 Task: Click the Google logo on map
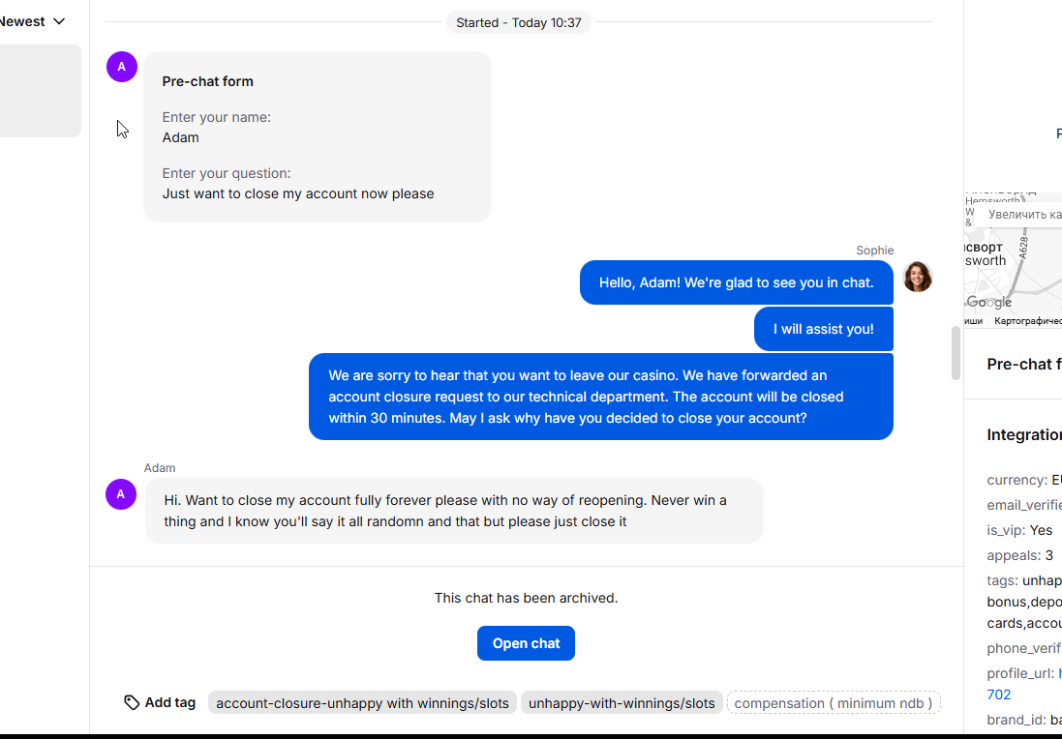tap(988, 303)
